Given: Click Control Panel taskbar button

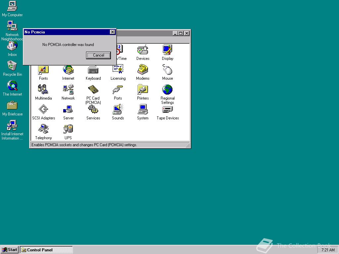Looking at the screenshot, I should (x=46, y=250).
